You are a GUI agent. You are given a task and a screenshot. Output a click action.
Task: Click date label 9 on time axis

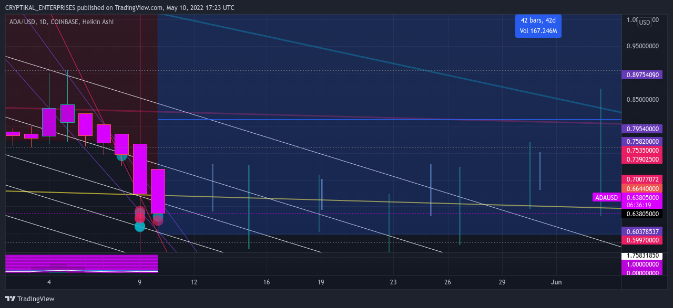140,282
